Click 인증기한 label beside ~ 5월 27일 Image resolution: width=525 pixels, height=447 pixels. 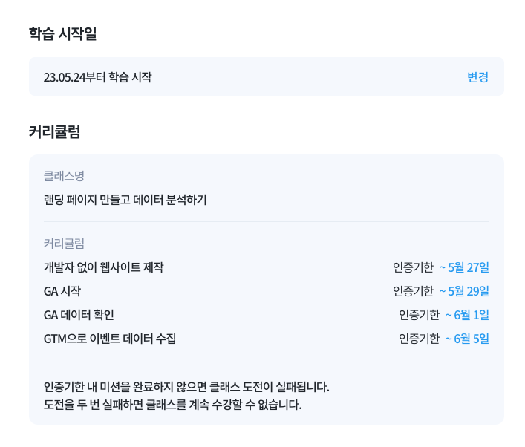pos(413,267)
